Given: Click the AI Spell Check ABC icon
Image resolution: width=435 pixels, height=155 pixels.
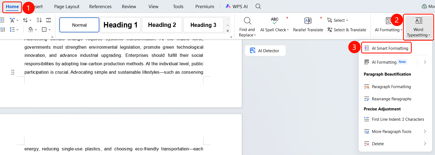Looking at the screenshot, I should coord(274,21).
